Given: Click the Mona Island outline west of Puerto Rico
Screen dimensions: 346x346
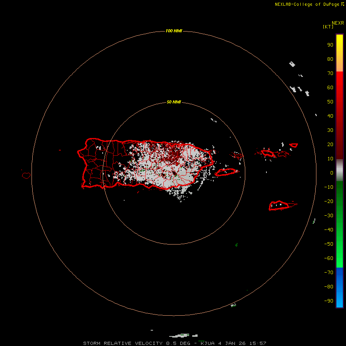Looking at the screenshot, I should pos(26,175).
